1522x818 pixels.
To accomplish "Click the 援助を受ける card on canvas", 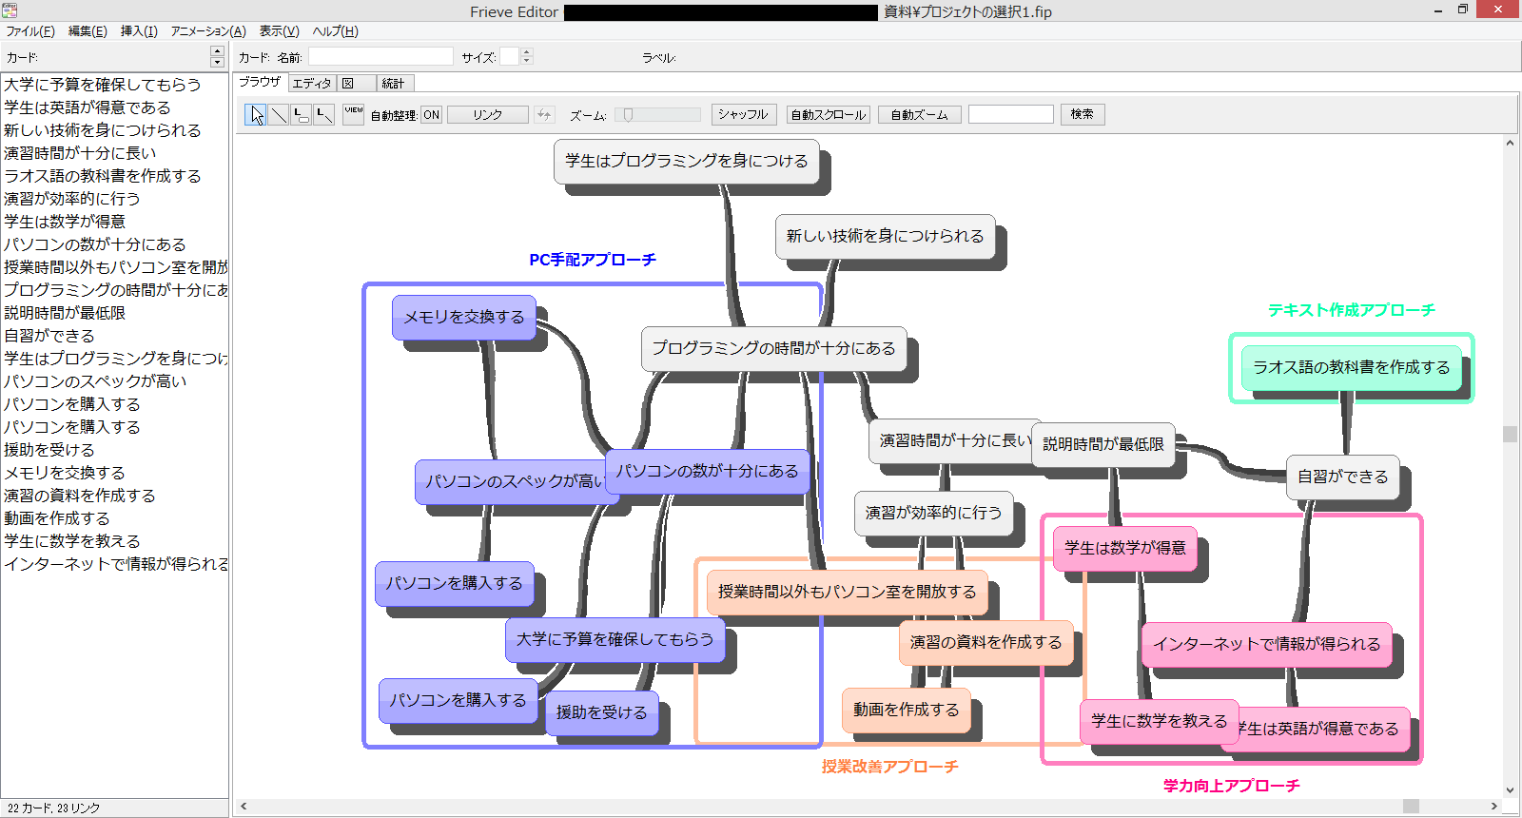I will point(602,712).
